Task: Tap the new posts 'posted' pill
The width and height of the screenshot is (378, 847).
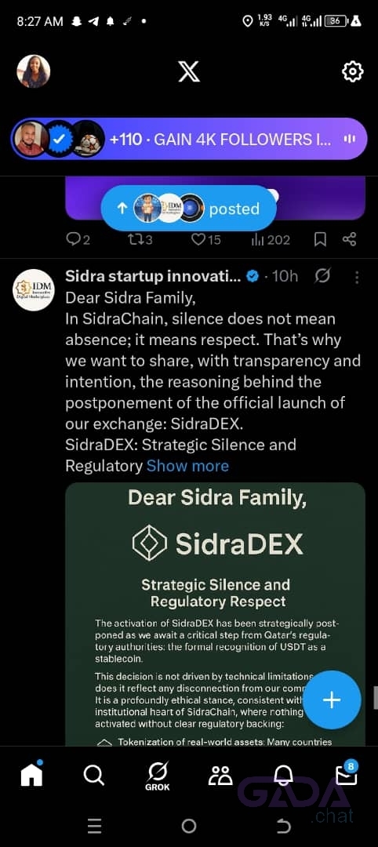Action: 188,209
